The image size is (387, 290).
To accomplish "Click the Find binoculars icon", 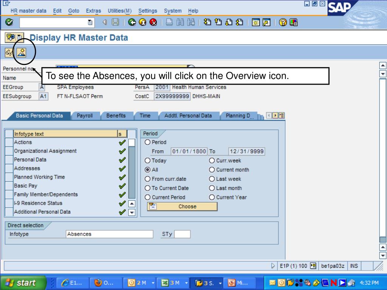I will pyautogui.click(x=180, y=22).
